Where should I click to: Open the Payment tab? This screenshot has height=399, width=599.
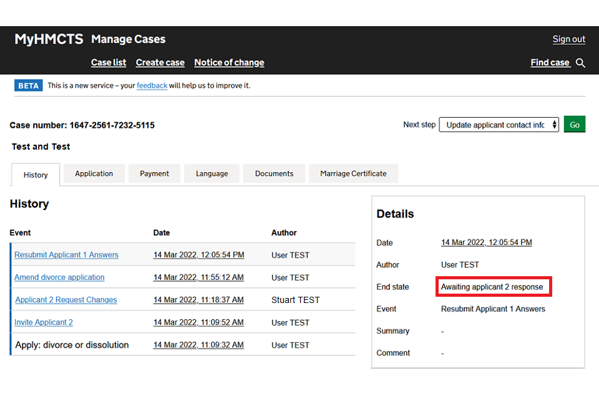click(x=154, y=174)
